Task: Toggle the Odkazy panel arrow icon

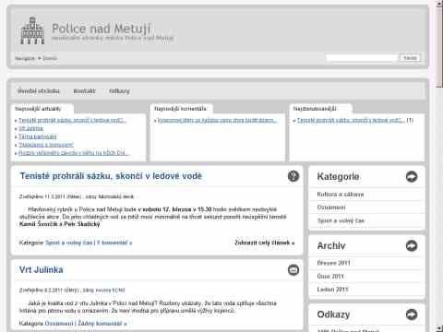Action: pyautogui.click(x=412, y=314)
